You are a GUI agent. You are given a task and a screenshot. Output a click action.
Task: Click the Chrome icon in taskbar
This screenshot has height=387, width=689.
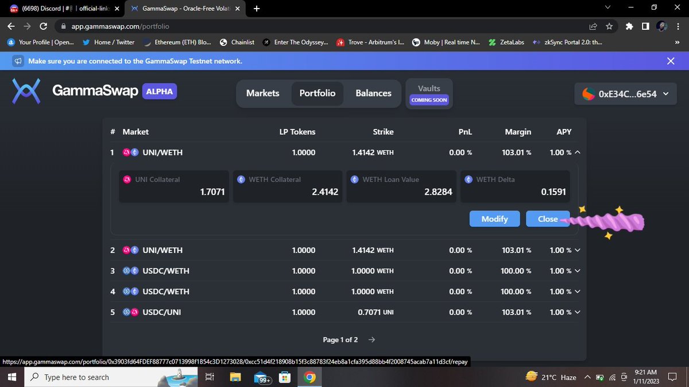[x=309, y=377]
